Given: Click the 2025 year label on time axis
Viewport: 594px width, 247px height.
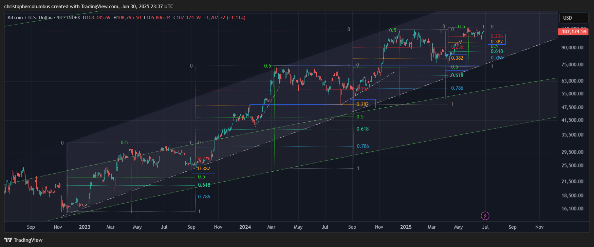Looking at the screenshot, I should click(406, 227).
